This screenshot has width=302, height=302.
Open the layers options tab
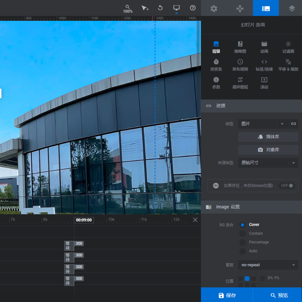click(292, 8)
